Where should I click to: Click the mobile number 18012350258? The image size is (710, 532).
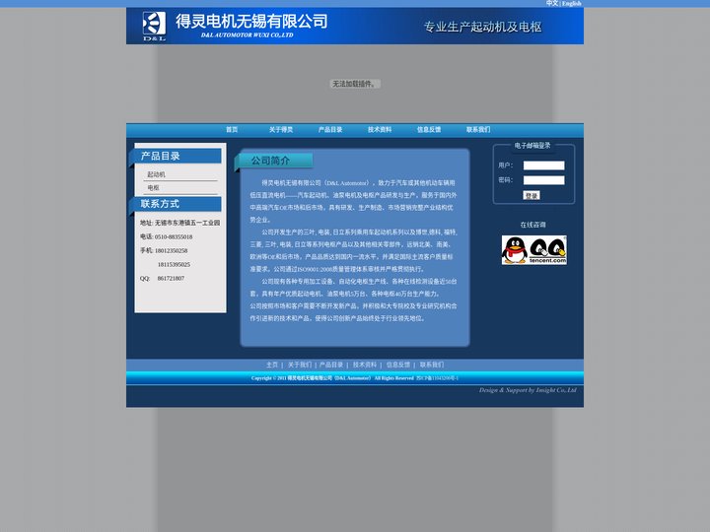click(171, 250)
